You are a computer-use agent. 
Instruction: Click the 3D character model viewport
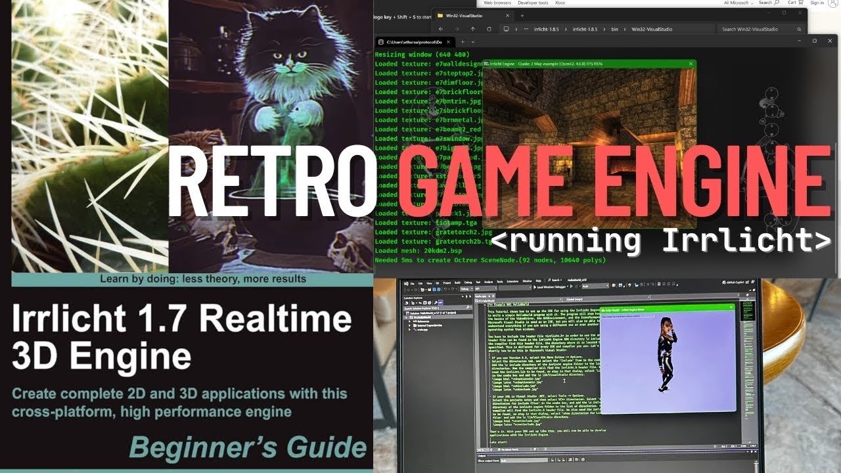[x=668, y=362]
